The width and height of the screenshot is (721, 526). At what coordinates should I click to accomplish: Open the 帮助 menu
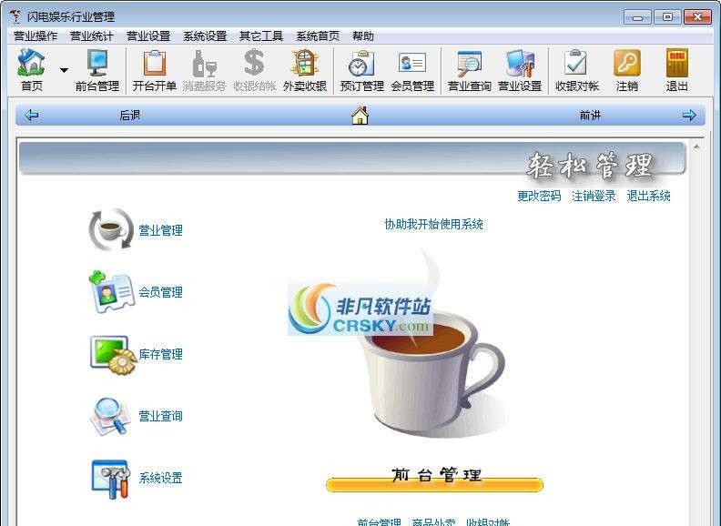tap(363, 35)
